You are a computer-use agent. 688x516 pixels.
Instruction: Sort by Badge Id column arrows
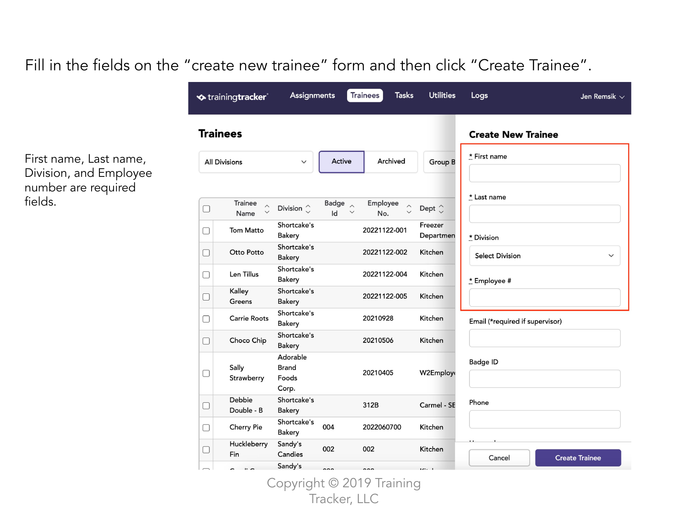pyautogui.click(x=352, y=208)
